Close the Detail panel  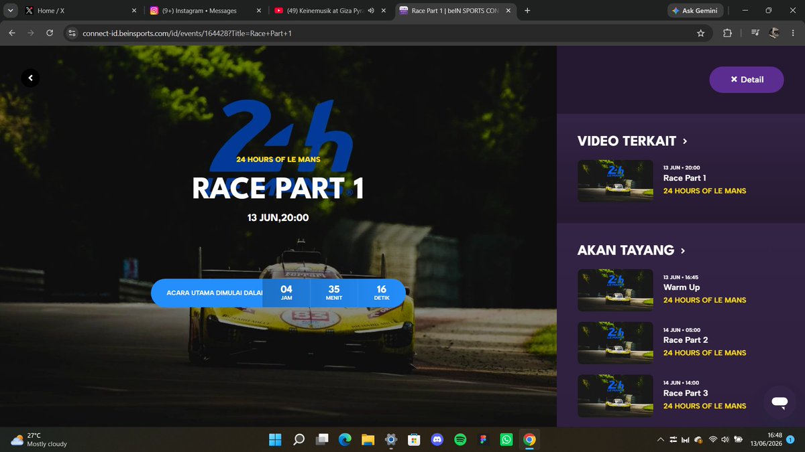[x=746, y=80]
